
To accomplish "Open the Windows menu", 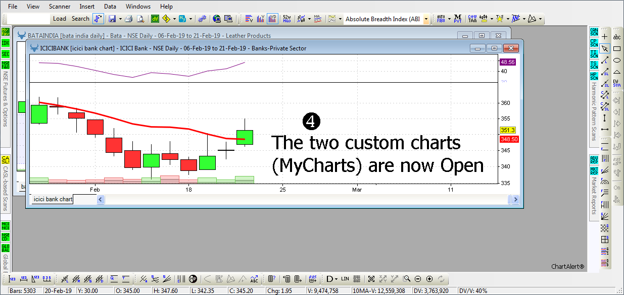I will click(138, 7).
